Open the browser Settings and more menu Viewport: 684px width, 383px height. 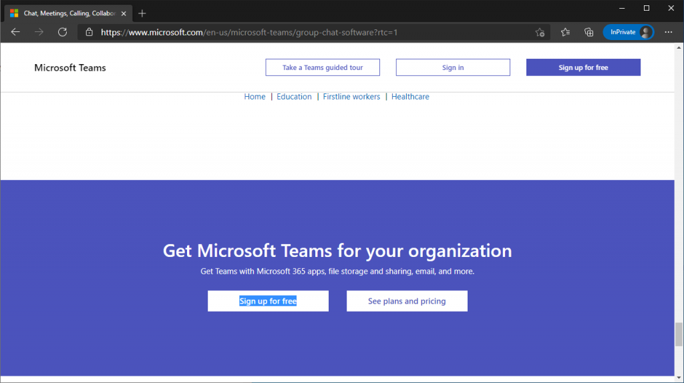668,32
